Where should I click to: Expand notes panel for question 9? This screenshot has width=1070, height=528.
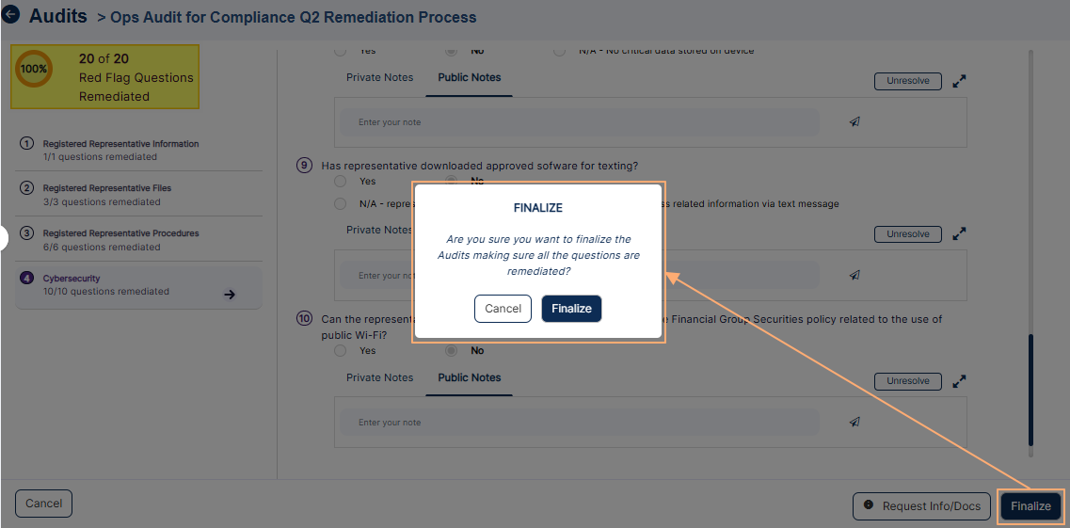tap(959, 233)
